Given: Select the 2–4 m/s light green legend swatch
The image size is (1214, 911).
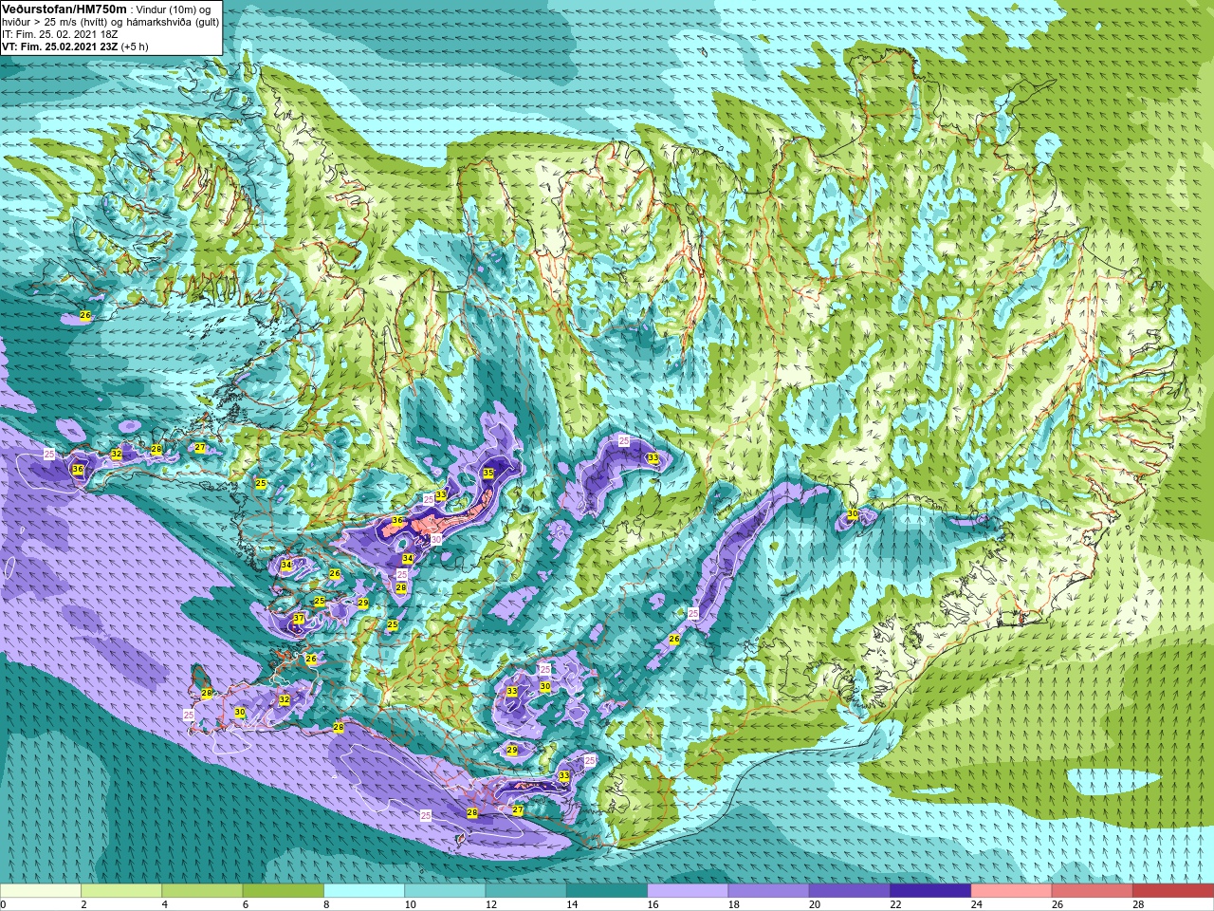Looking at the screenshot, I should 121,891.
